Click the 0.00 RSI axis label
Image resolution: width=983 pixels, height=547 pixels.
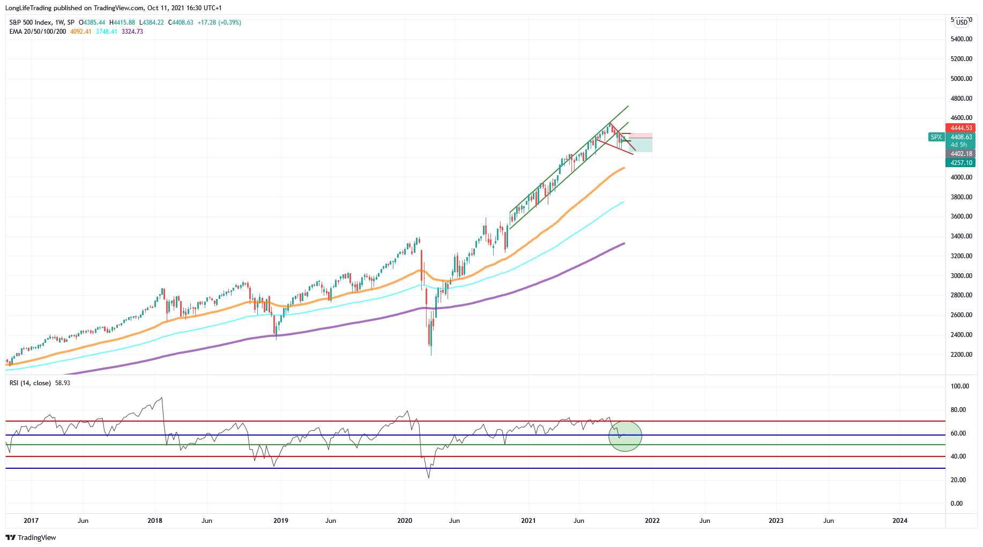tap(957, 504)
